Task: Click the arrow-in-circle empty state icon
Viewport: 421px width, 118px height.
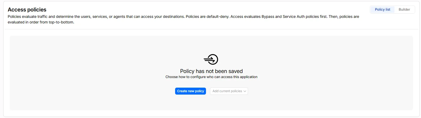Action: click(211, 59)
